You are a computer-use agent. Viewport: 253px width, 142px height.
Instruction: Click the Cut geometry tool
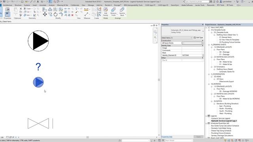pyautogui.click(x=27, y=12)
